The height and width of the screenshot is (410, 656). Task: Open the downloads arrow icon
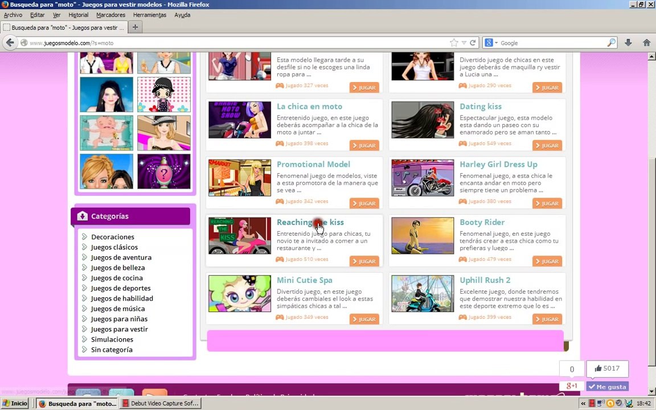[628, 43]
